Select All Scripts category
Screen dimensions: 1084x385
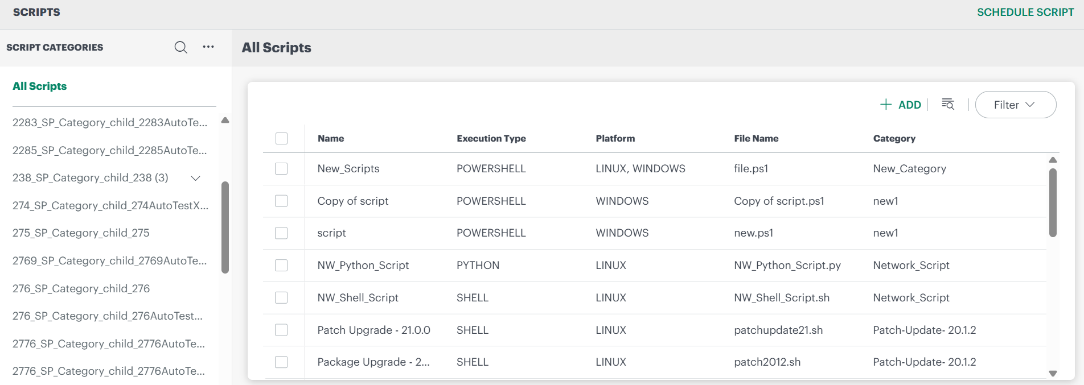pyautogui.click(x=40, y=86)
